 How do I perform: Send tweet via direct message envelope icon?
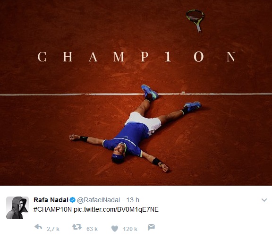[151, 227]
